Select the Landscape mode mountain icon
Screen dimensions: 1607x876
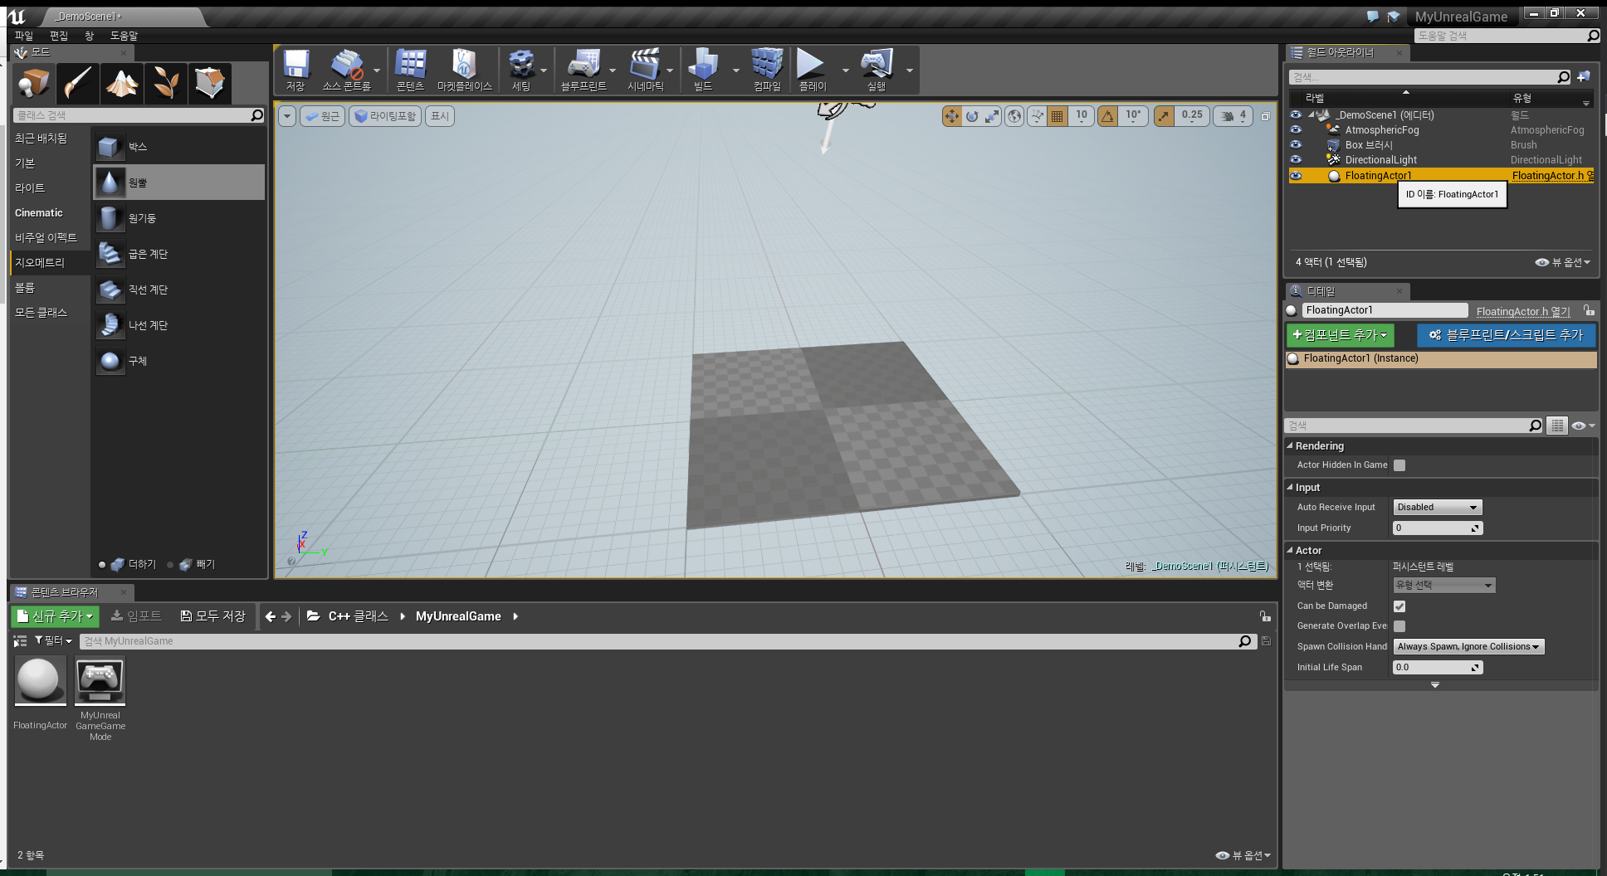click(122, 83)
